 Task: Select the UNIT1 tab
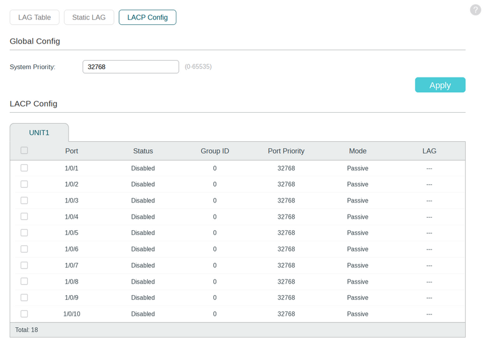point(39,133)
